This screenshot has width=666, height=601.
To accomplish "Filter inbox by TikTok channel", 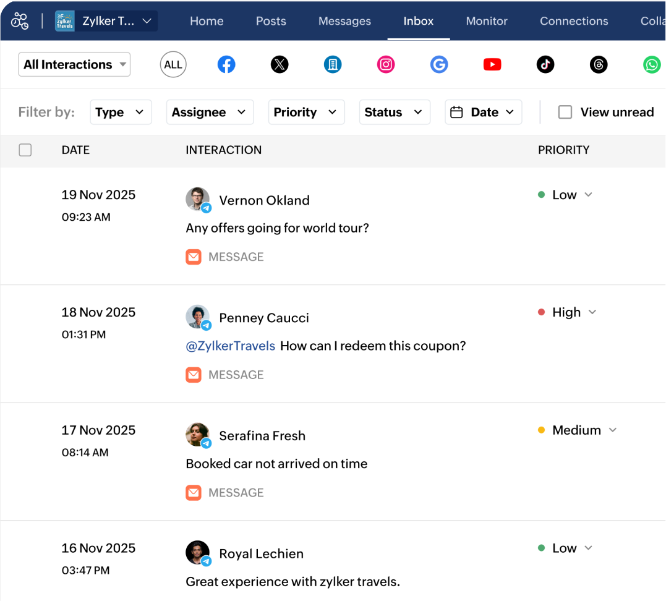I will coord(545,64).
